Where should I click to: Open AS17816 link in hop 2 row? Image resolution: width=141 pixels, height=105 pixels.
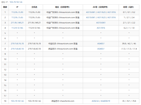[x=111, y=17]
